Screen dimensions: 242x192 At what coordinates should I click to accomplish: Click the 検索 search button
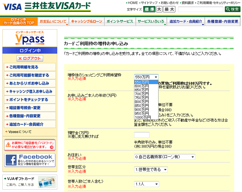(232, 9)
